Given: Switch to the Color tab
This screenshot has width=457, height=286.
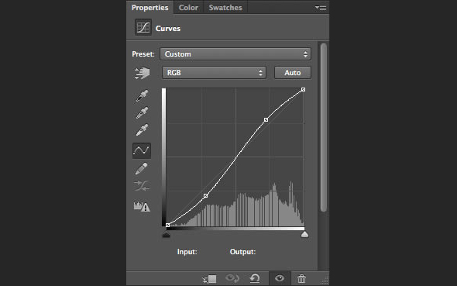Looking at the screenshot, I should 188,8.
